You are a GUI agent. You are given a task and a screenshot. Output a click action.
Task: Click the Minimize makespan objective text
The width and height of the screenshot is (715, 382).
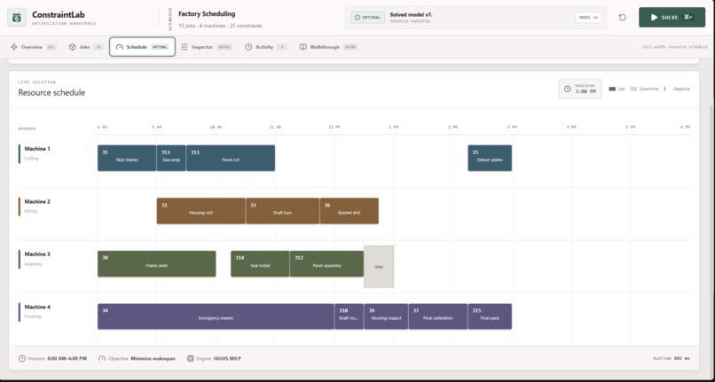coord(153,358)
